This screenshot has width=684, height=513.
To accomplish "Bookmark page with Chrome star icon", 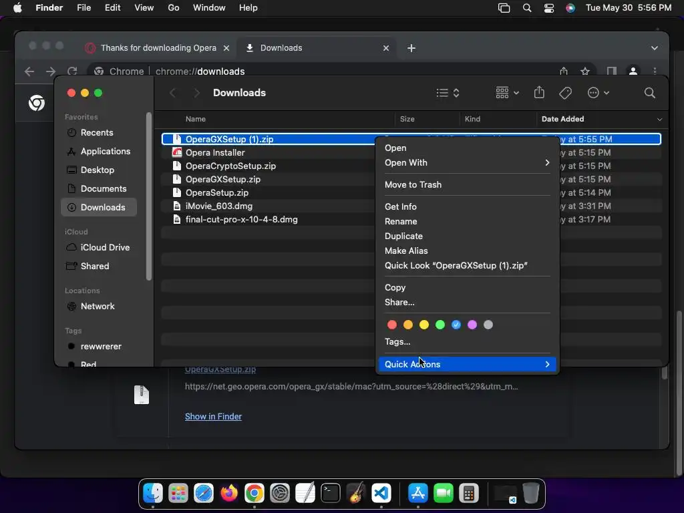I will (585, 71).
